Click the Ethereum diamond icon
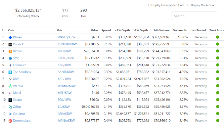224x127 pixels. coord(10,65)
